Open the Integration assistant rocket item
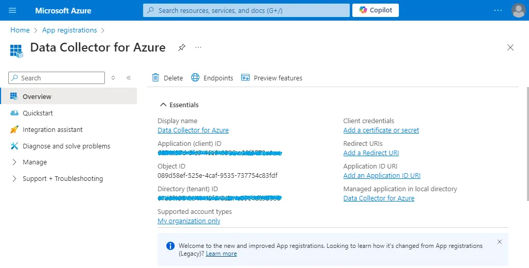The width and height of the screenshot is (529, 268). (52, 129)
